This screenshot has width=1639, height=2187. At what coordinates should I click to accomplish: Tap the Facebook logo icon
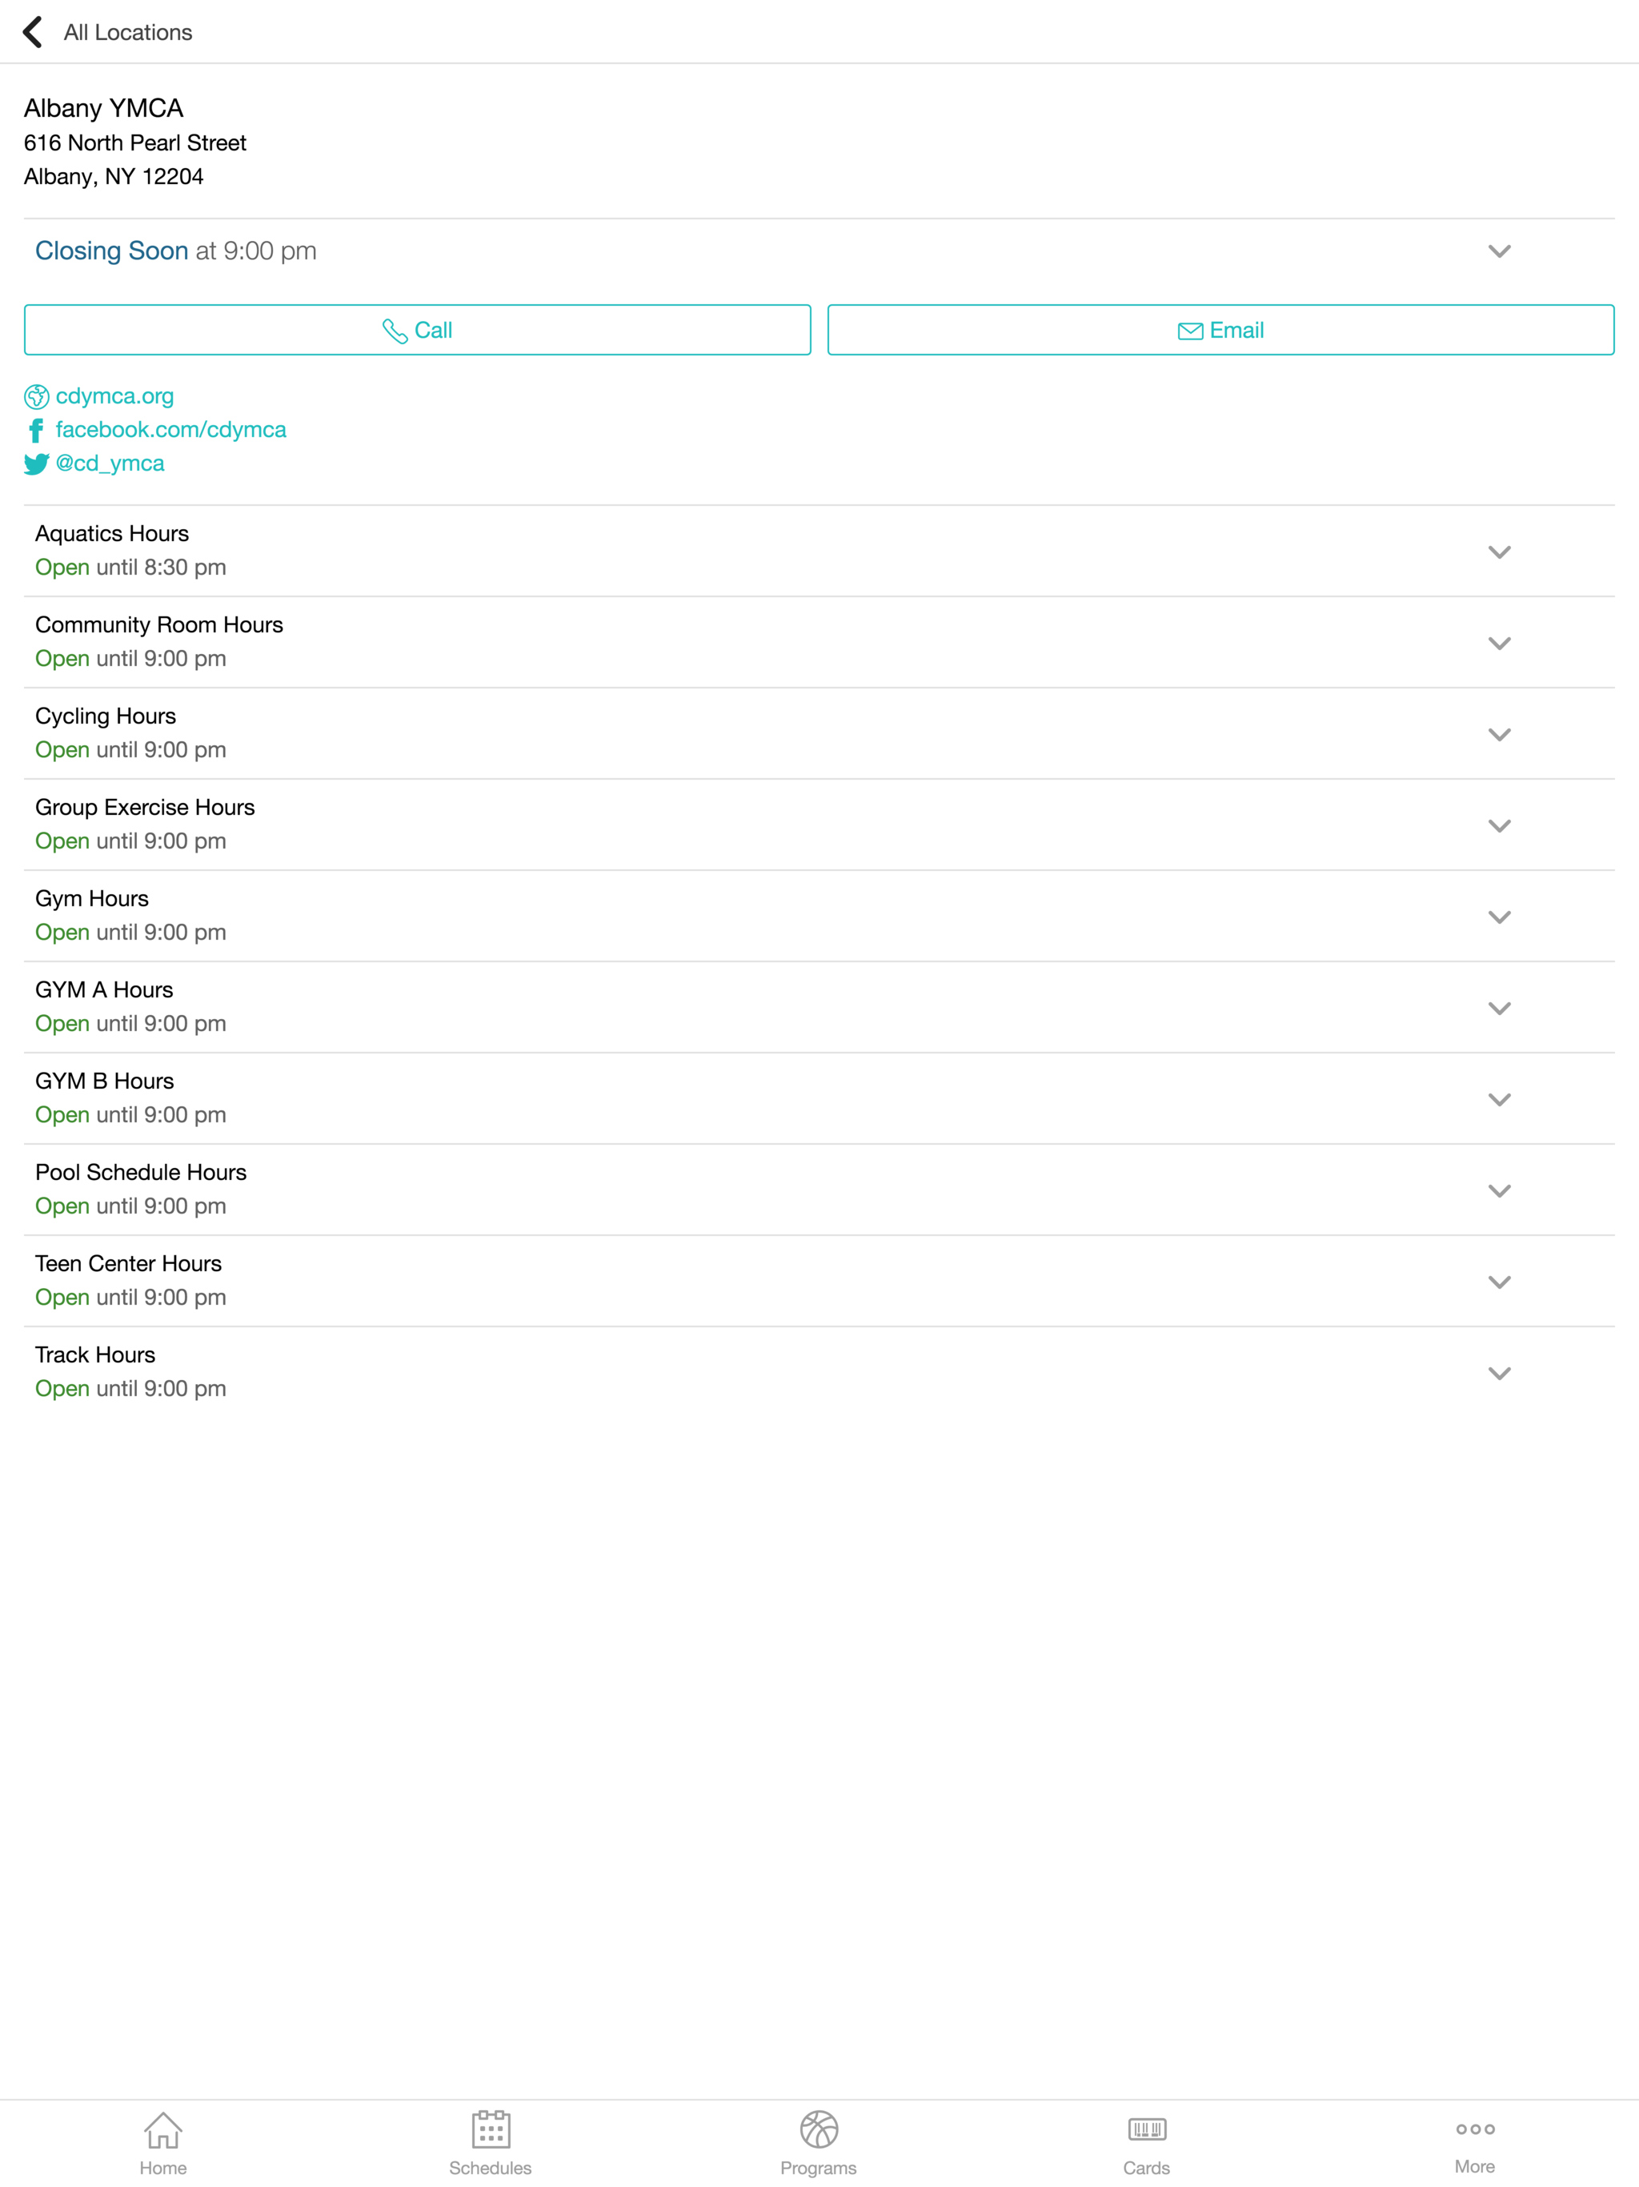pyautogui.click(x=37, y=430)
